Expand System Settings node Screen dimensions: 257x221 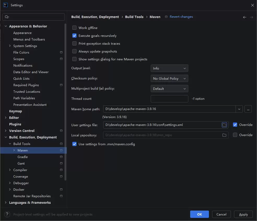(10, 46)
